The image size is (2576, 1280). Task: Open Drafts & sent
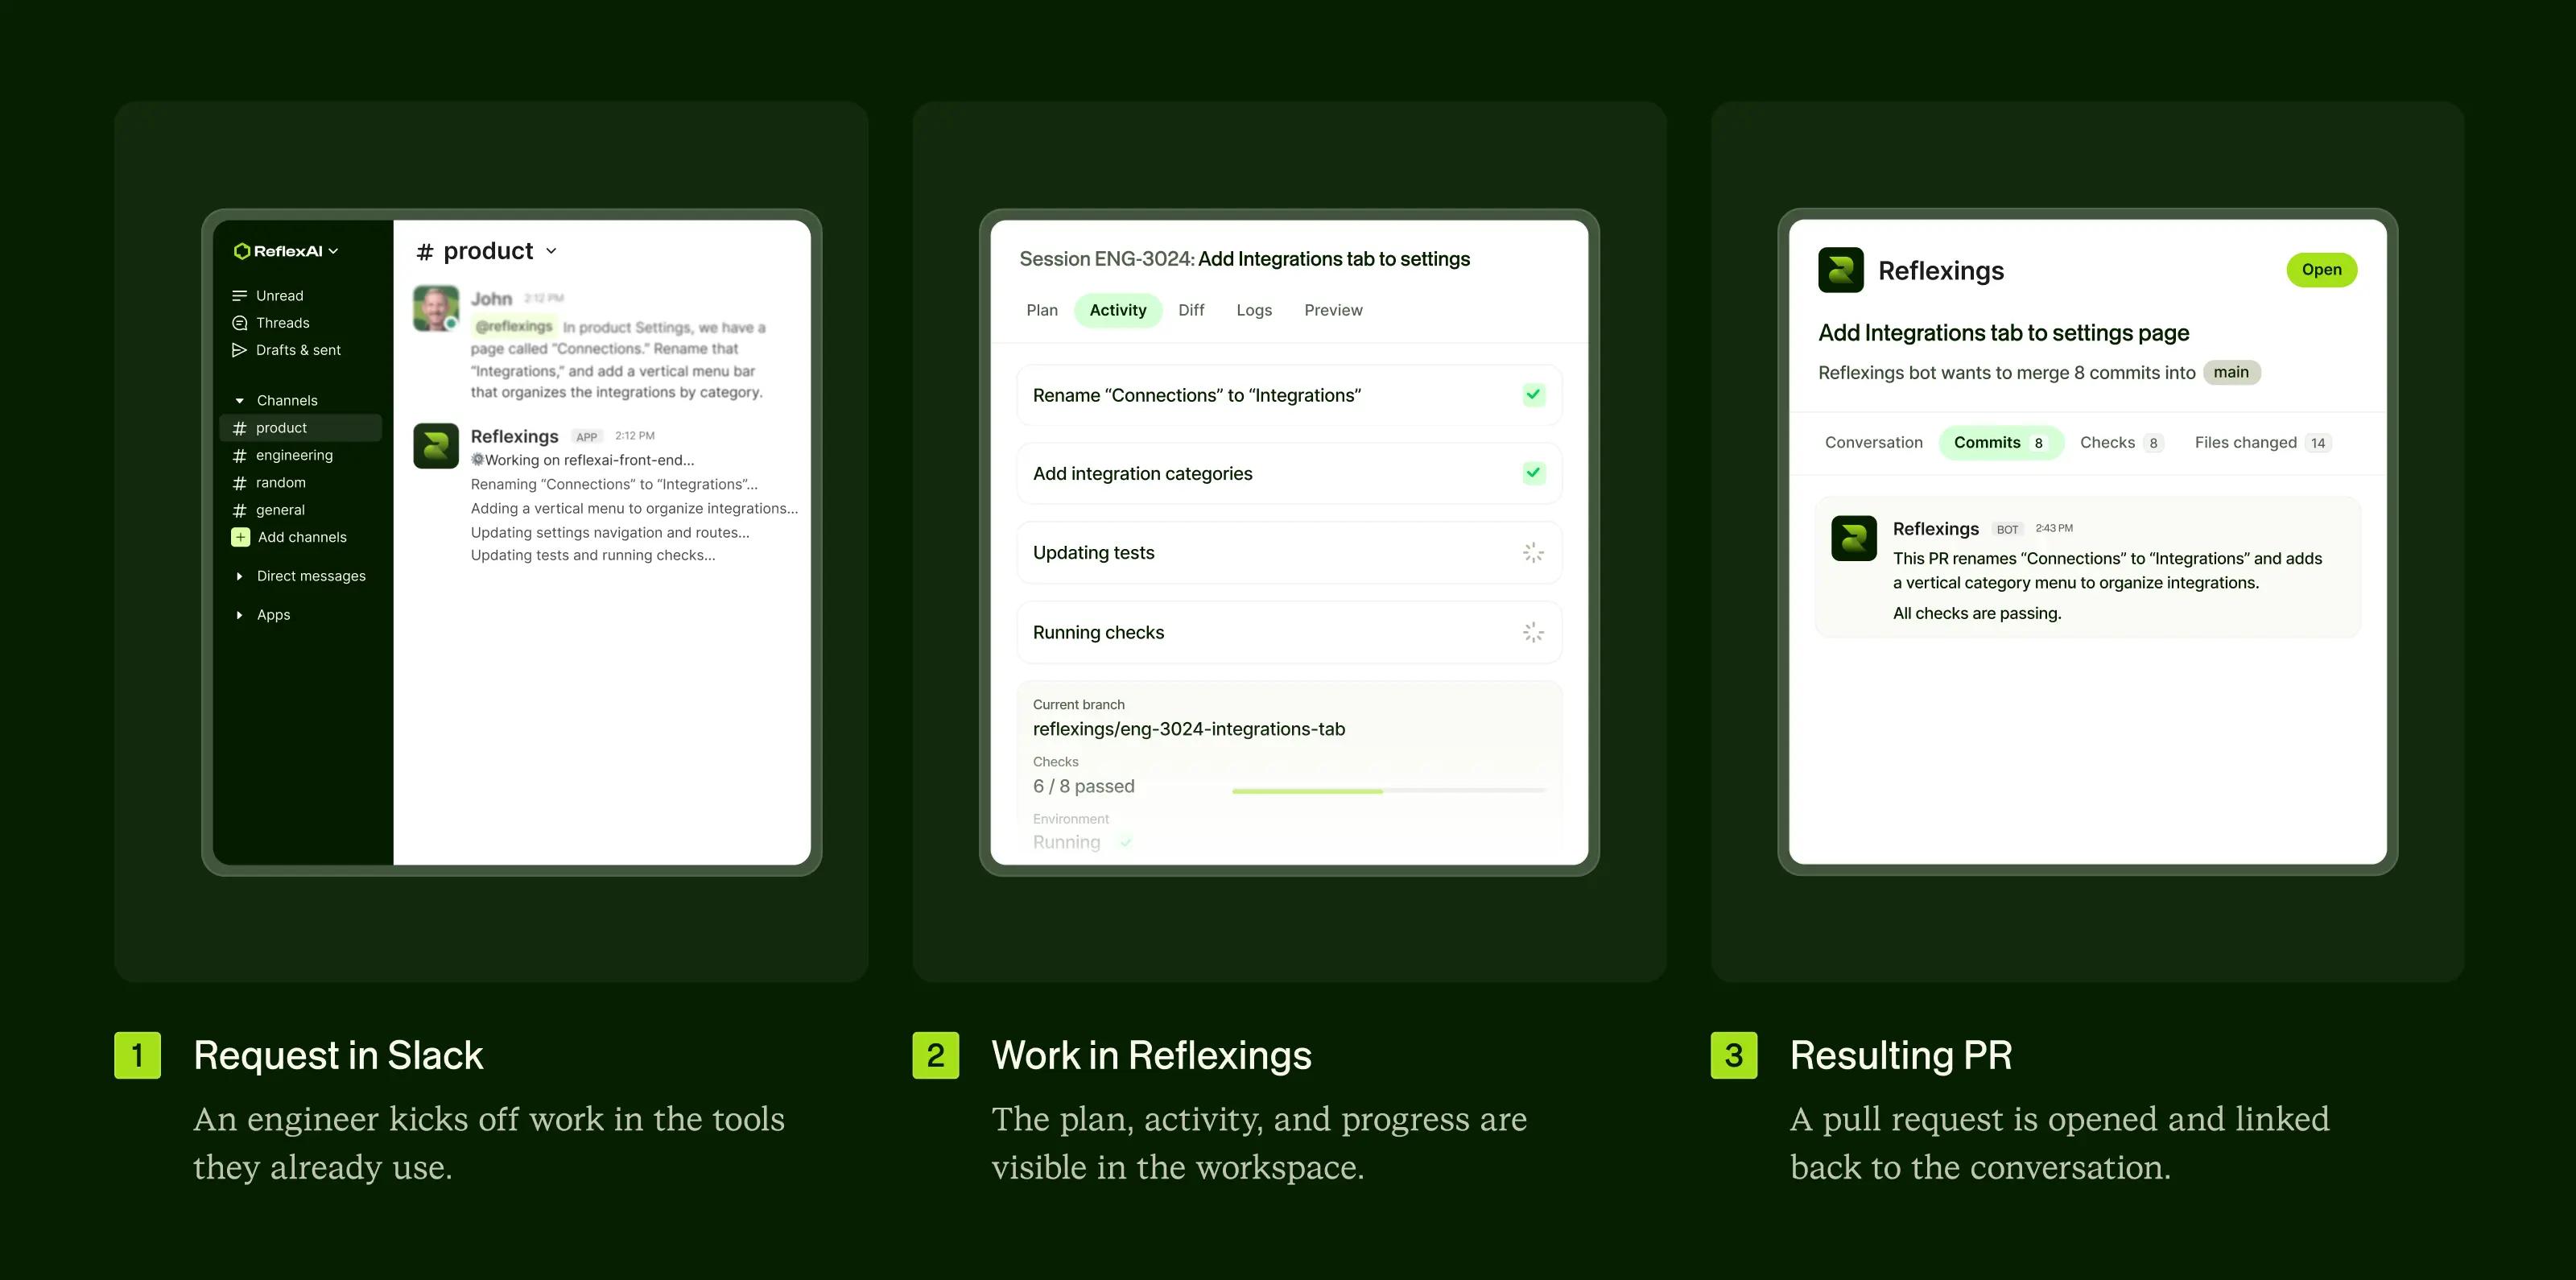298,350
